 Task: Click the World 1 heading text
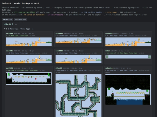pyautogui.click(x=9, y=24)
